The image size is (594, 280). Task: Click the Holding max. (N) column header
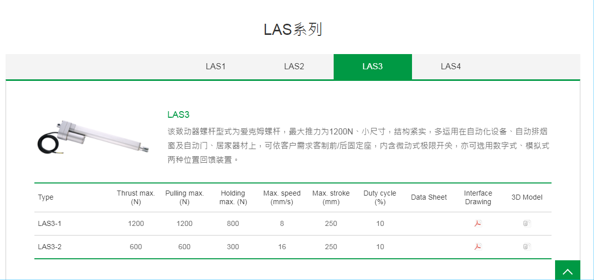pos(233,198)
